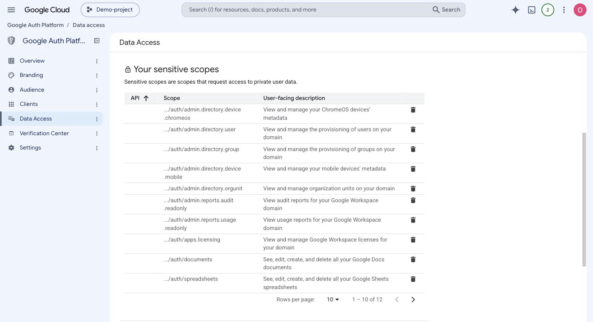593x322 pixels.
Task: Open more options for Verification Center
Action: coord(97,134)
